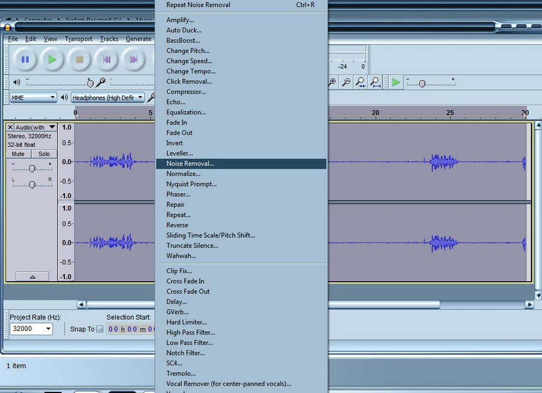Open the Tracks menu

pos(109,39)
